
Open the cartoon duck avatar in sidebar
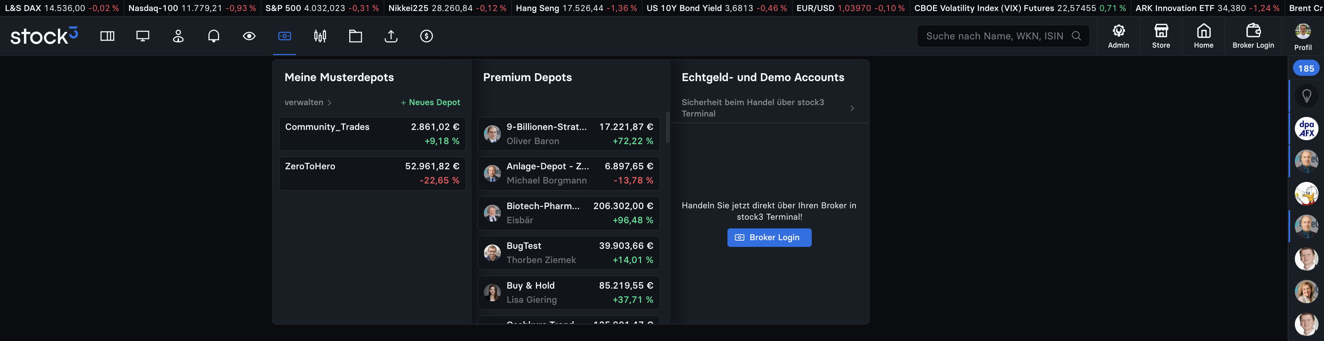[x=1307, y=194]
